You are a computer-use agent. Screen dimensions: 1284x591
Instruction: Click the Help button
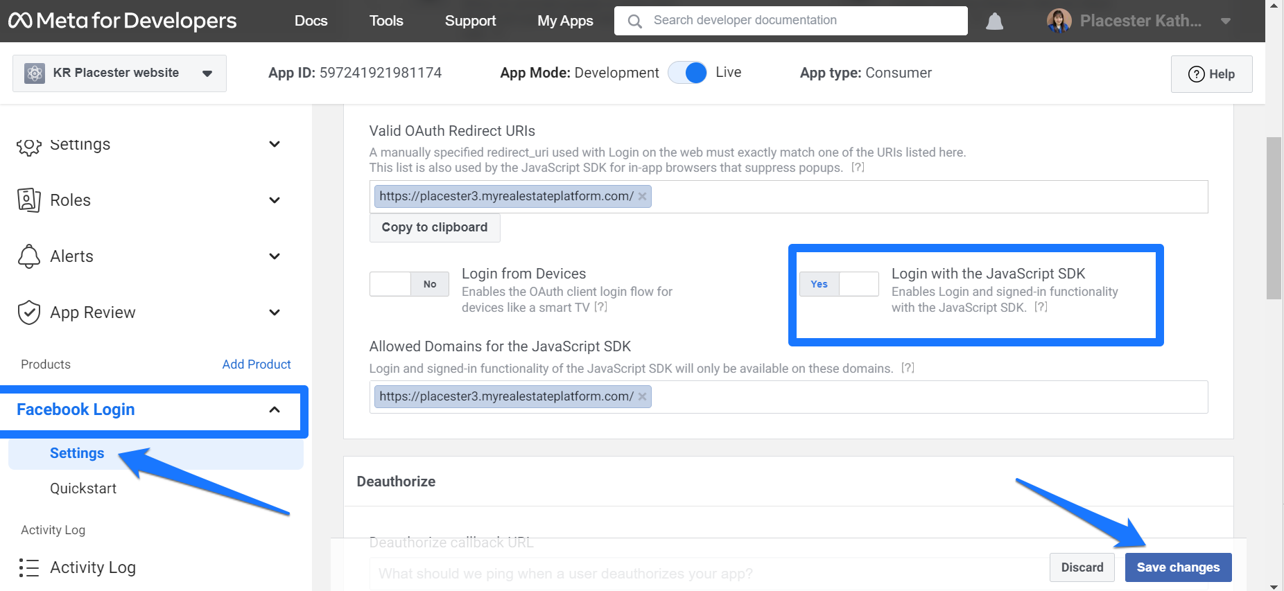[1211, 74]
